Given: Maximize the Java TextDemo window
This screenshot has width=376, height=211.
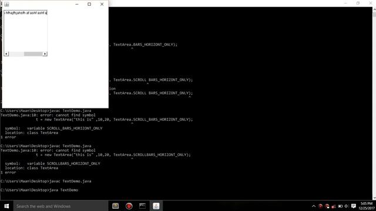Looking at the screenshot, I should click(x=89, y=4).
